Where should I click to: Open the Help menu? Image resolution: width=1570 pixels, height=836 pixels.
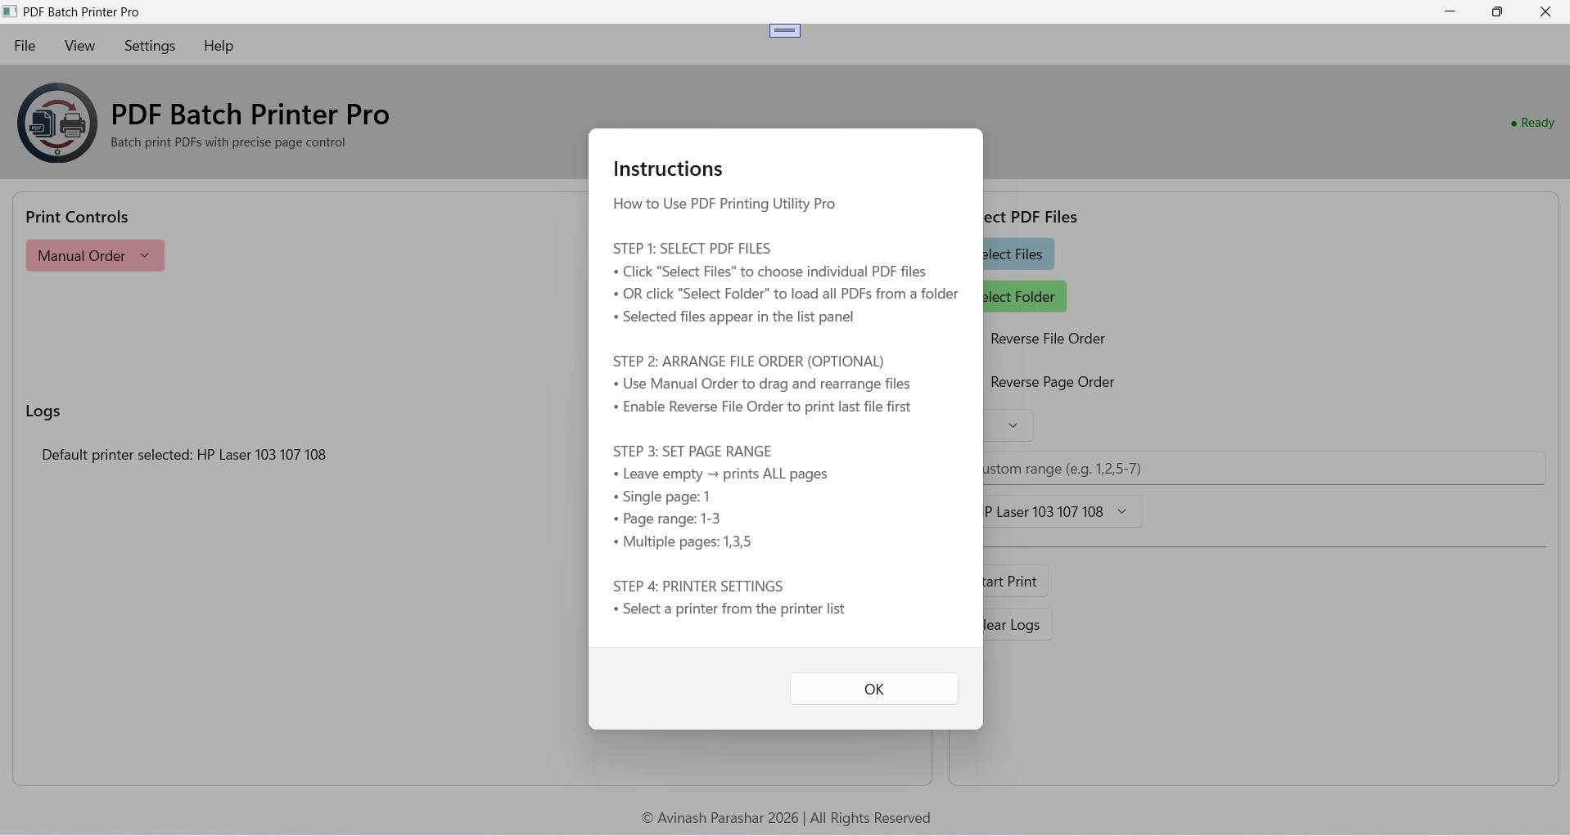click(219, 46)
